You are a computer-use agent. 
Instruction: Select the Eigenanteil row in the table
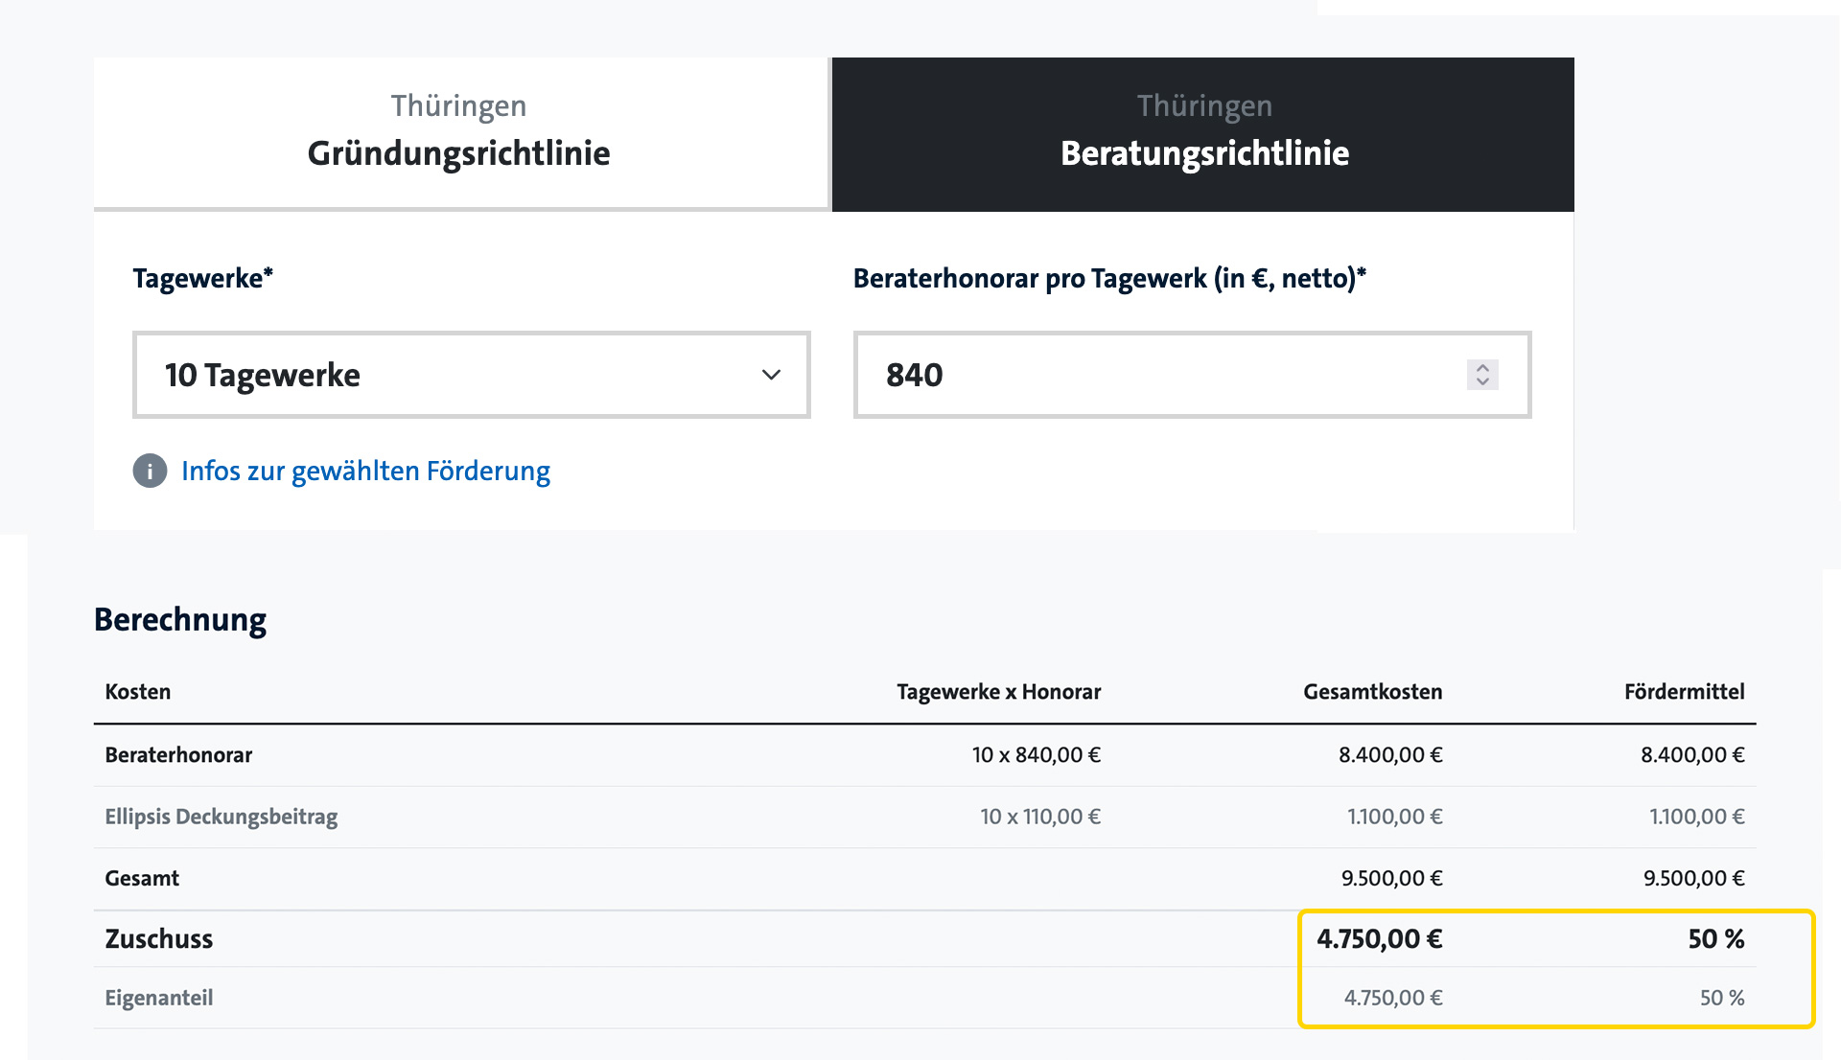[x=159, y=997]
